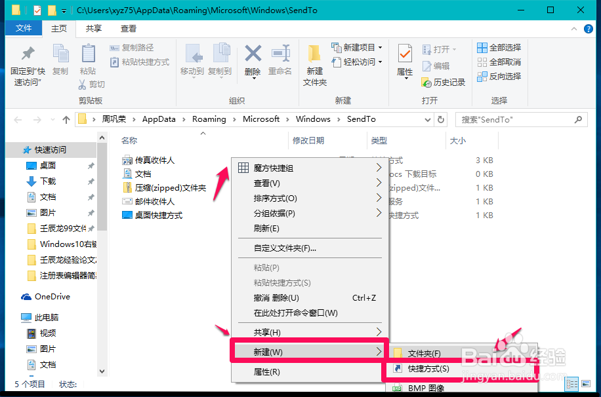Screen dimensions: 601x397
Task: Click the Rename (重命名) icon
Action: 281,53
